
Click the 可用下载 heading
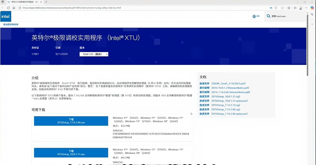point(38,110)
